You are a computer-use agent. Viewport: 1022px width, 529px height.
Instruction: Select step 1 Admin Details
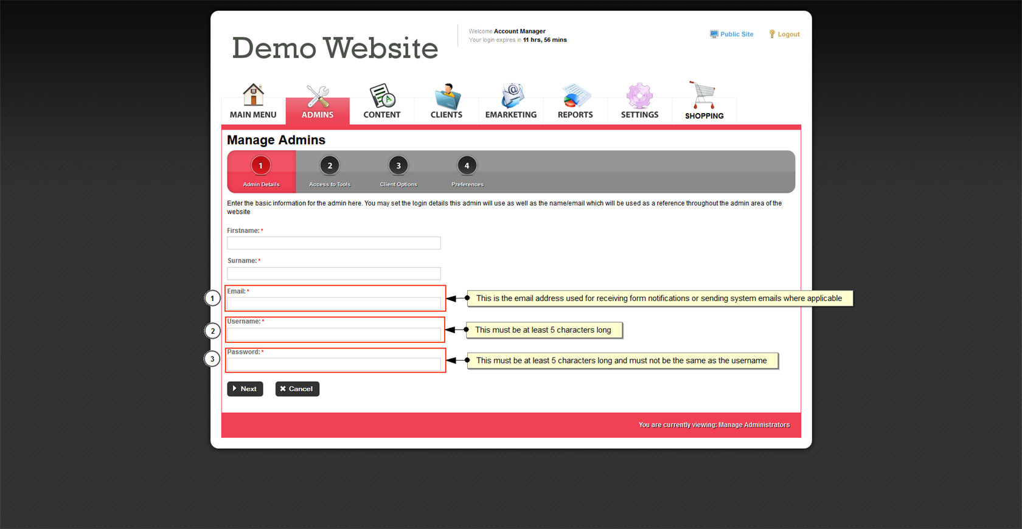[x=261, y=166]
